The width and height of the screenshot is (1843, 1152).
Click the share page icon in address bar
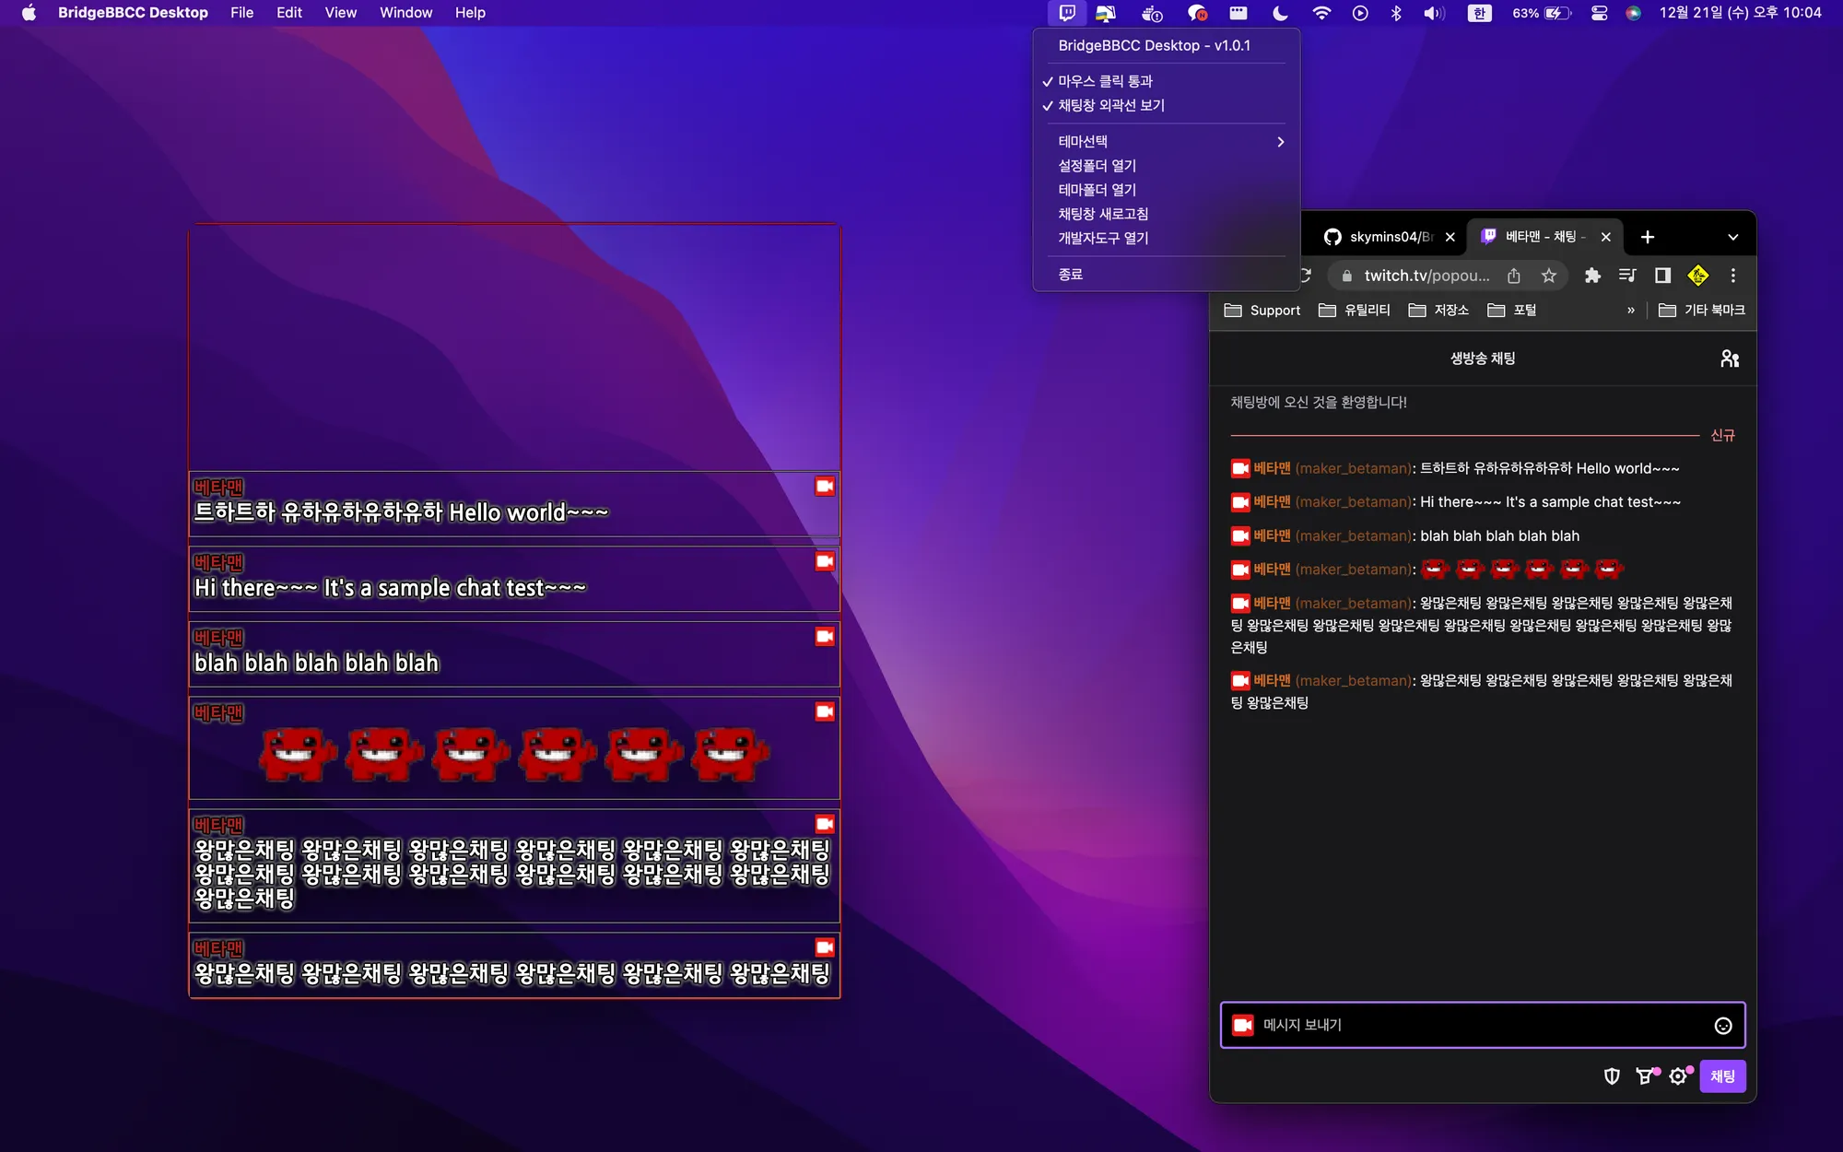point(1514,276)
